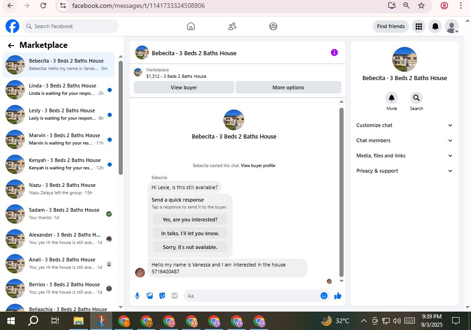This screenshot has height=330, width=471.
Task: Open the Chrome three-dot menu
Action: pos(460,6)
